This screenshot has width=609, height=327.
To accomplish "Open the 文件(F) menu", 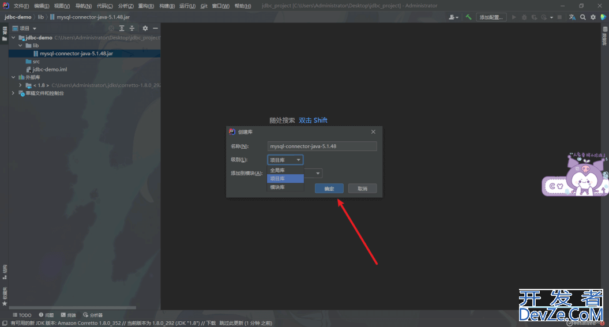I will coord(21,6).
